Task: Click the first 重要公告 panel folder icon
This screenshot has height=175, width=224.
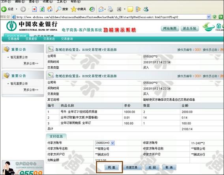Action: pyautogui.click(x=6, y=49)
